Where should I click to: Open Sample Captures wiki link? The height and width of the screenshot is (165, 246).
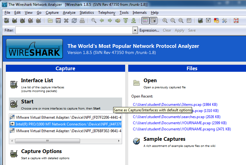click(164, 139)
